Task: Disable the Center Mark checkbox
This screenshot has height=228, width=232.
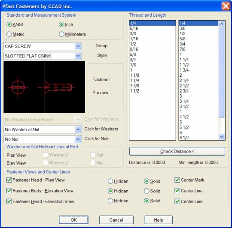Action: (x=177, y=180)
